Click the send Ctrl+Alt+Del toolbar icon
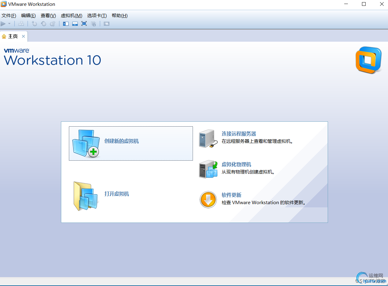 (x=21, y=24)
